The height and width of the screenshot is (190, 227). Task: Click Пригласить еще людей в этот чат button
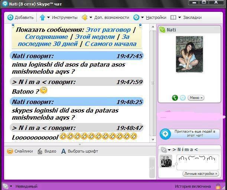pos(189,134)
